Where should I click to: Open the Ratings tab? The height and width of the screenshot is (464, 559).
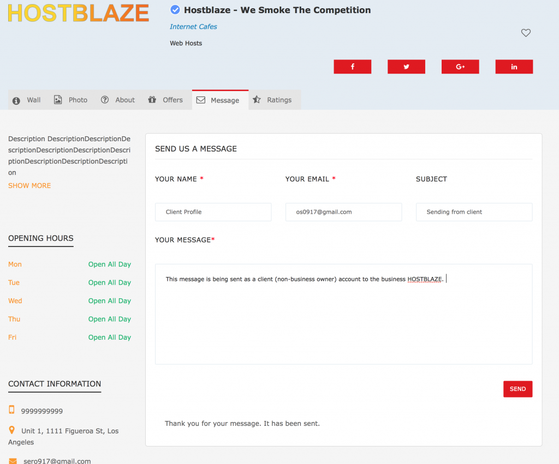[x=279, y=100]
